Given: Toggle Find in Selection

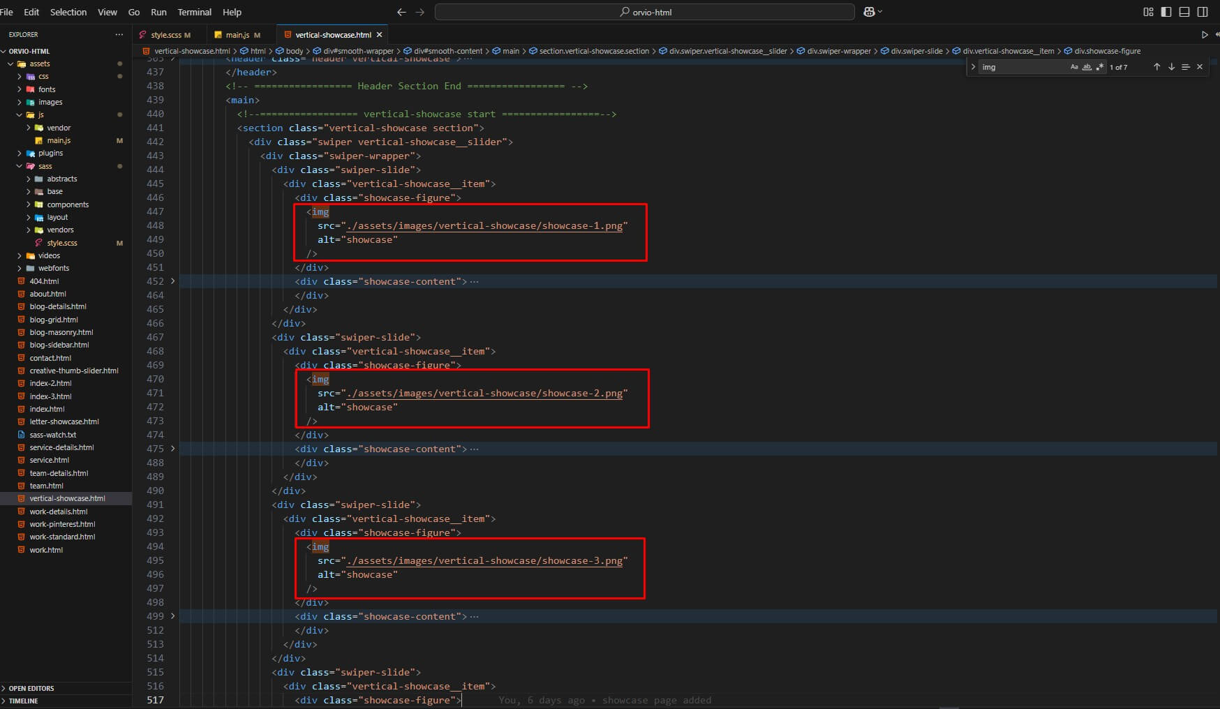Looking at the screenshot, I should pyautogui.click(x=1185, y=67).
